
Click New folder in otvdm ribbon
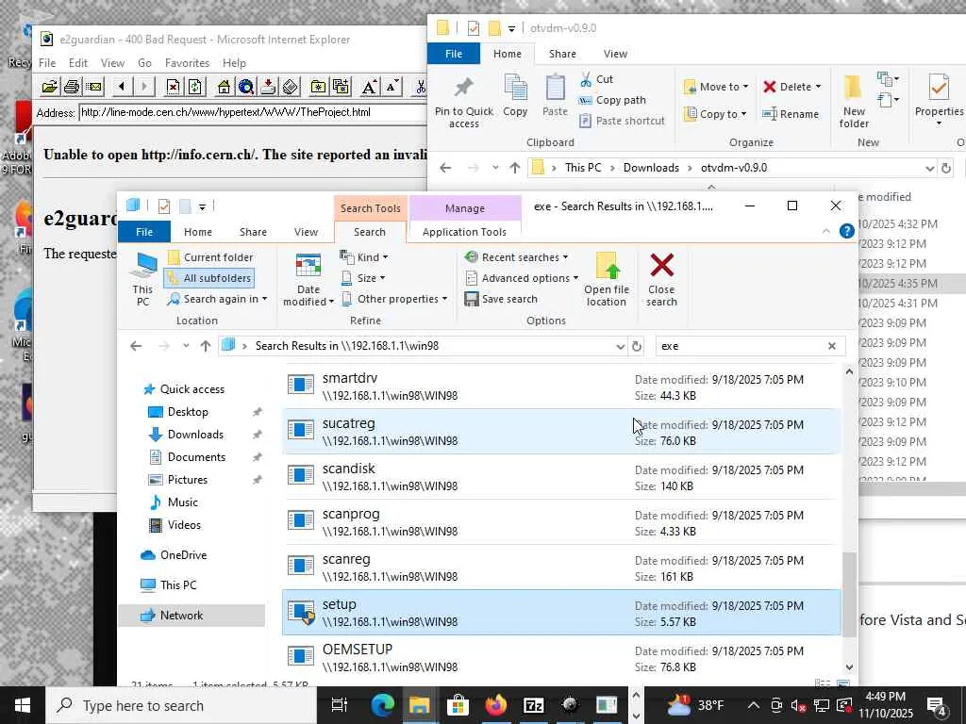(854, 101)
